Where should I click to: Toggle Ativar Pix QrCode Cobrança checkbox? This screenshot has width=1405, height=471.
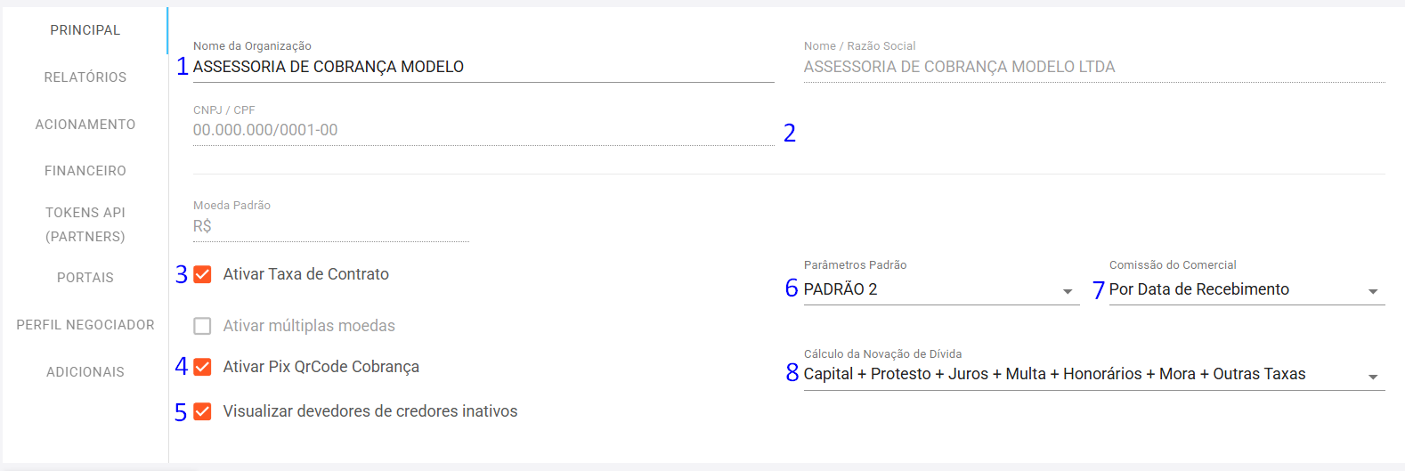coord(203,367)
